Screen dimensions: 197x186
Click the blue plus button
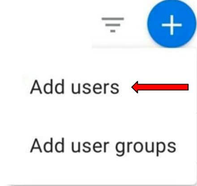171,24
